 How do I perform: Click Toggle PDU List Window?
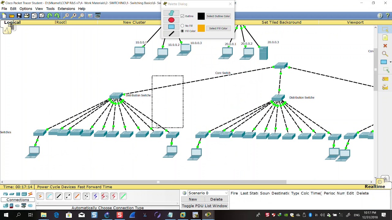205,206
